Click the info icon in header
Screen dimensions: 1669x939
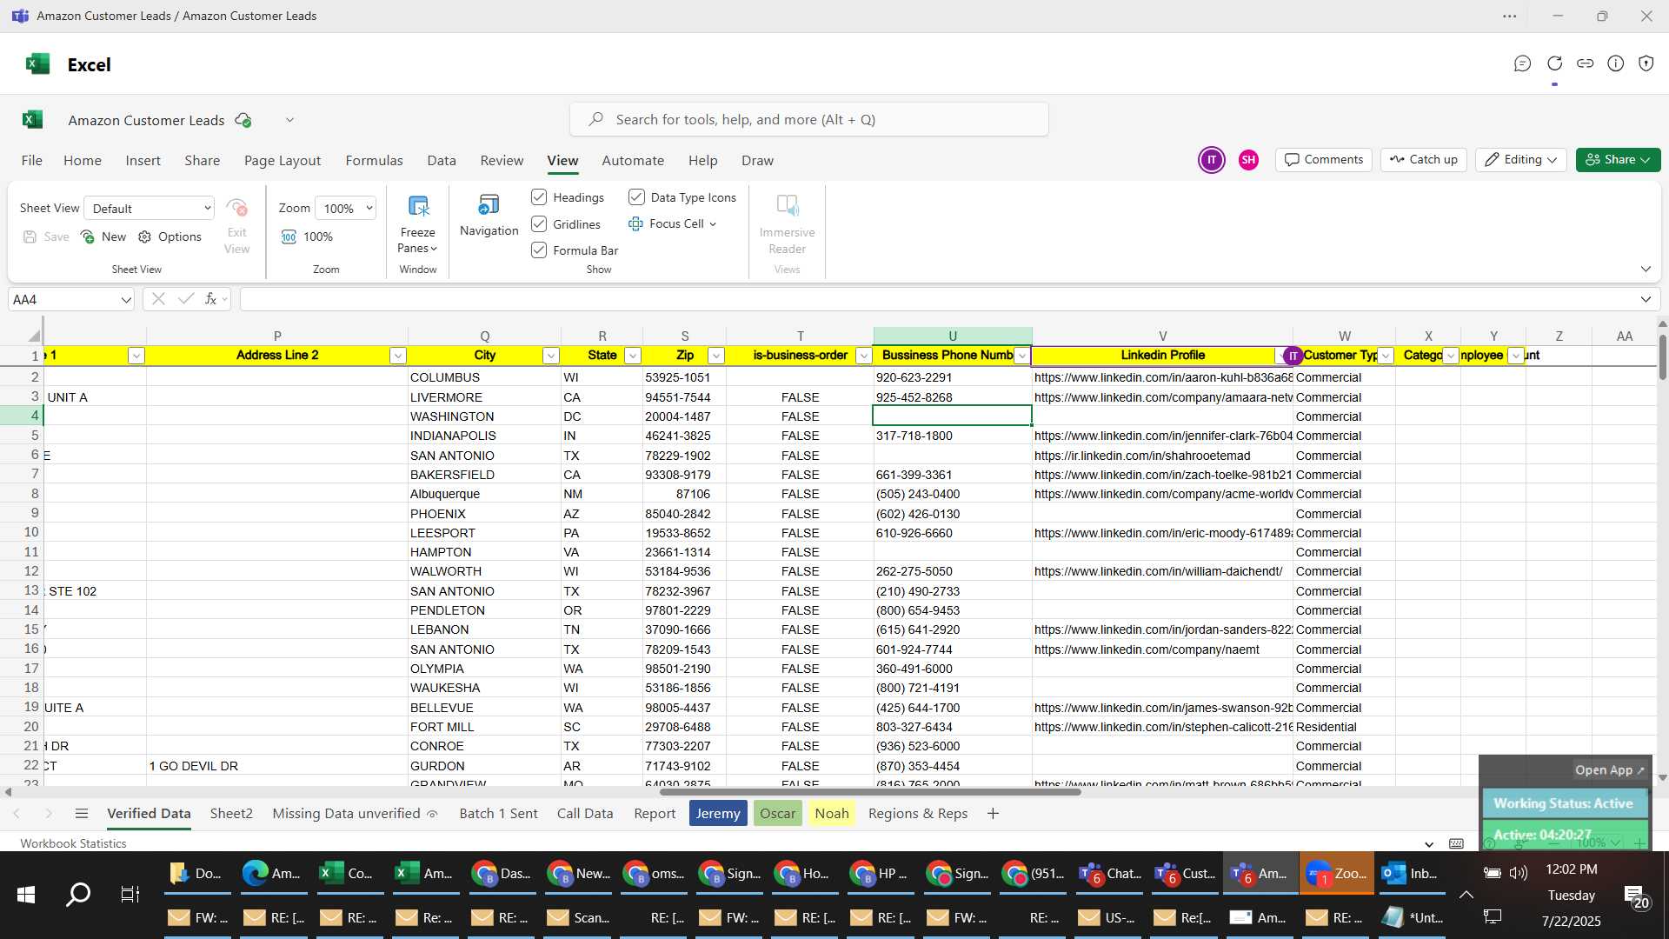point(1615,63)
